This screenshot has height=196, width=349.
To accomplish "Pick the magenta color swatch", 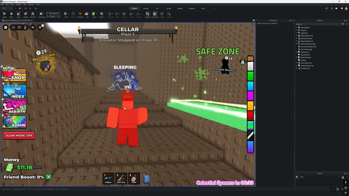I will 250,96.
